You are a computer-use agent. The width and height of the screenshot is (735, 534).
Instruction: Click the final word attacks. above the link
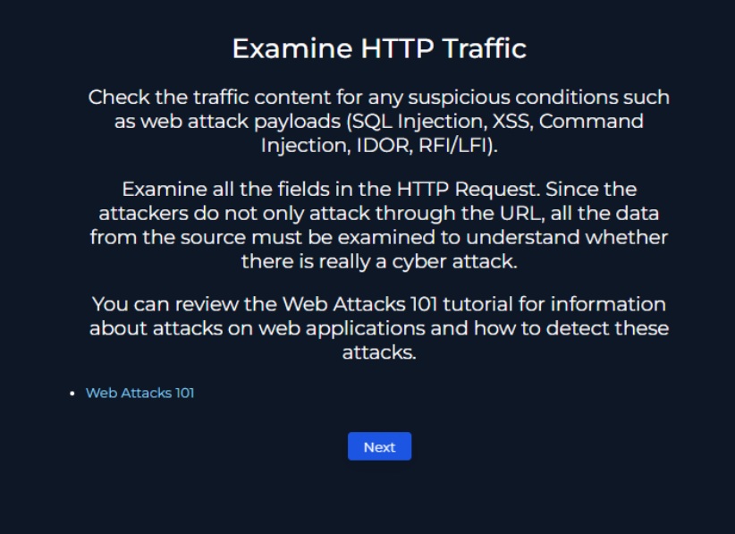click(x=379, y=352)
